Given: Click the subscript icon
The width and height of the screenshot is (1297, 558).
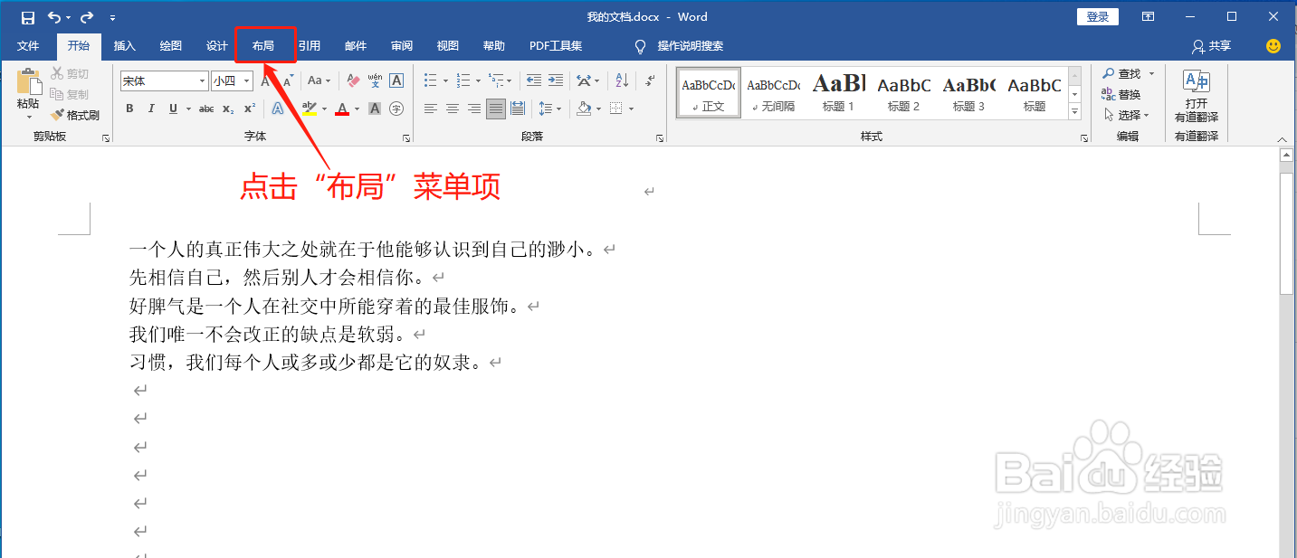Looking at the screenshot, I should [x=229, y=109].
